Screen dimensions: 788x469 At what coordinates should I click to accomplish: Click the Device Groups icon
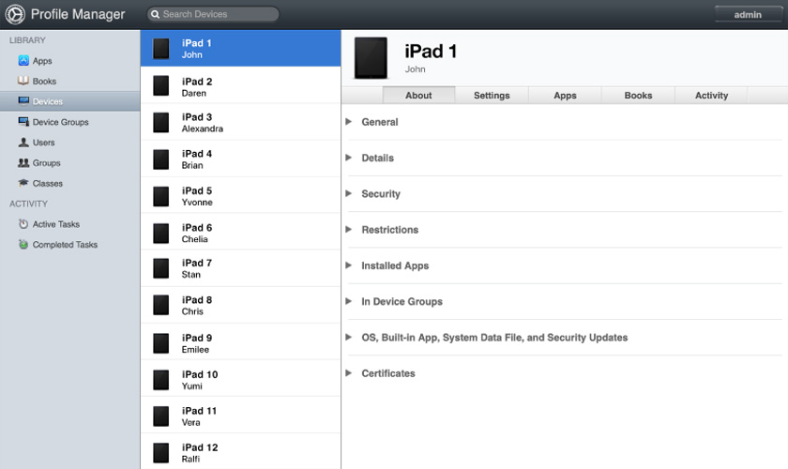[23, 121]
